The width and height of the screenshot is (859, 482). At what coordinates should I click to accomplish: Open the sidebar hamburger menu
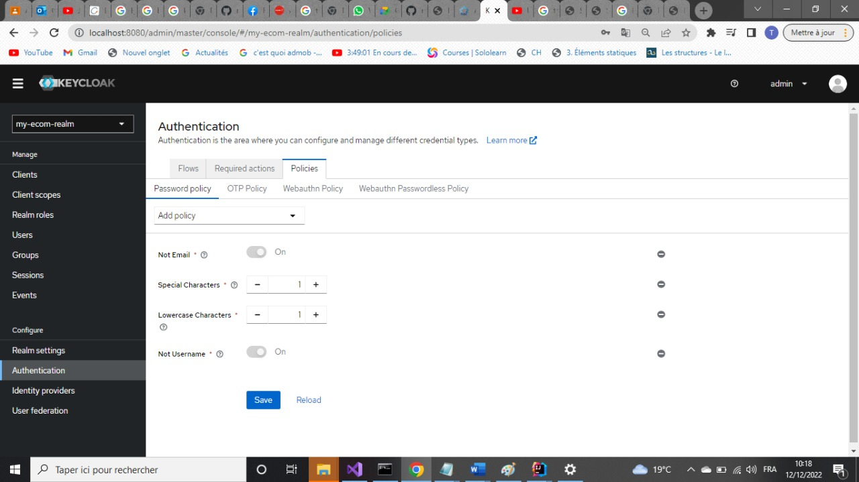(x=17, y=83)
